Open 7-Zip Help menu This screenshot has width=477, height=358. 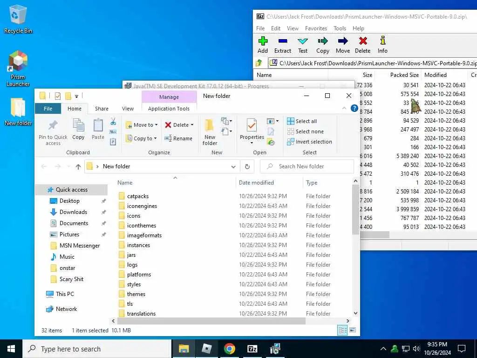coord(358,28)
